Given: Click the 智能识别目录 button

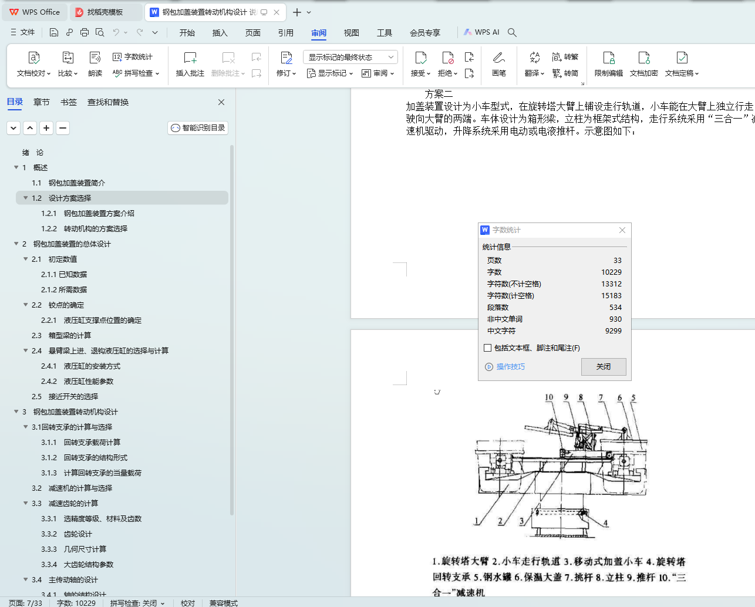Looking at the screenshot, I should [198, 128].
